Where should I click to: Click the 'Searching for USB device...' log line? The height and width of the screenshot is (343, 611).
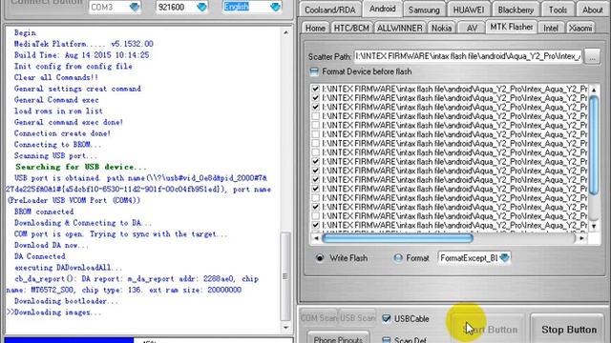tap(81, 167)
